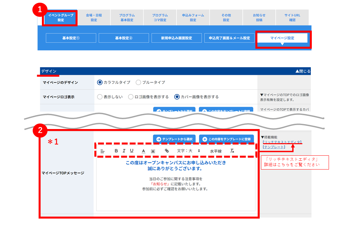Open the プログラムコマ設定 tab
Screen dimensions: 358x237
pyautogui.click(x=160, y=17)
